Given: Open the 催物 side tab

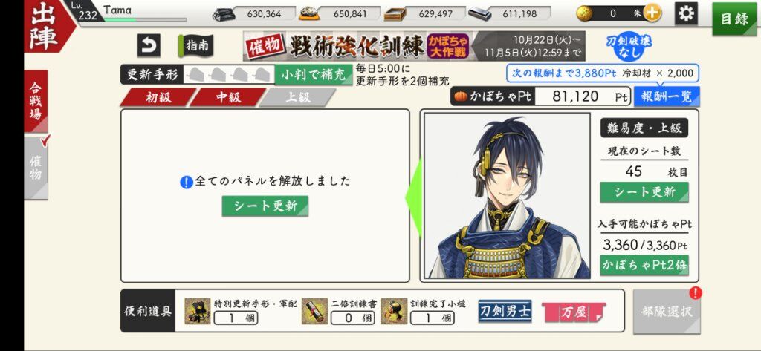Looking at the screenshot, I should (36, 167).
